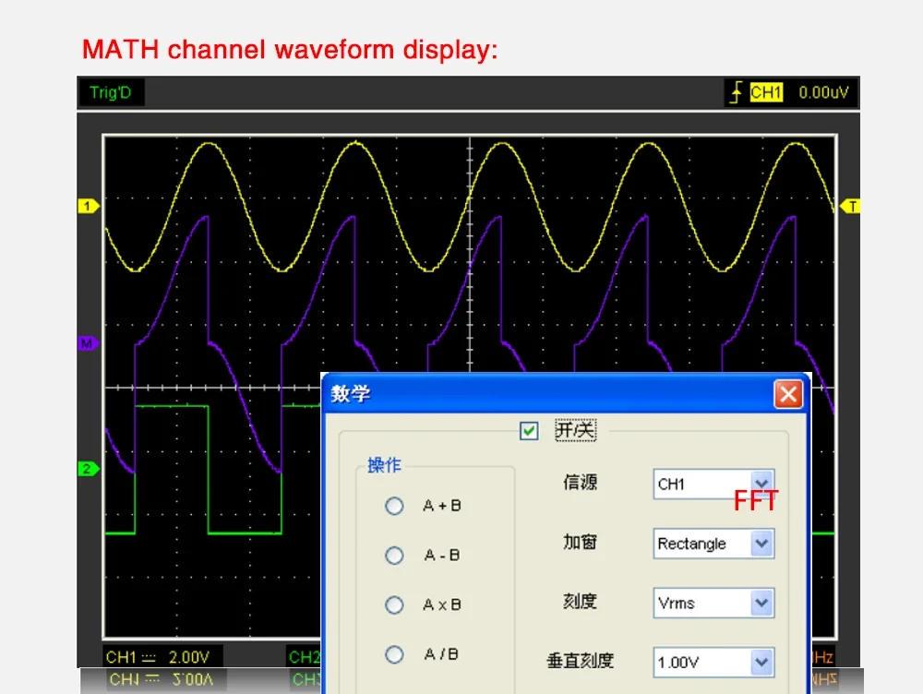This screenshot has height=694, width=923.
Task: Open the 刻度 Vrms scale dropdown
Action: (761, 604)
